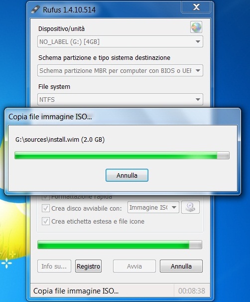The width and height of the screenshot is (250, 302).
Task: Close the Rufus window
Action: pos(196,7)
